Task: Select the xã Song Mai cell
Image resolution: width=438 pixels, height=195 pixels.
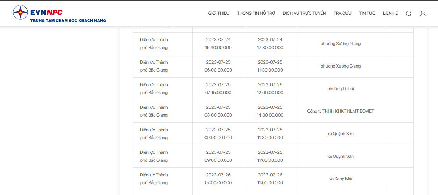Action: 340,179
